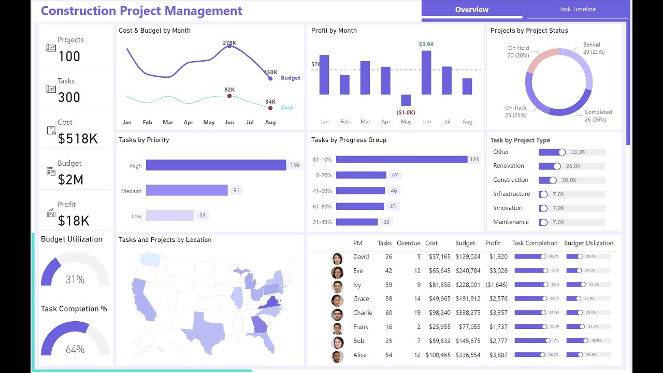Click the Cost line 82K data point
Viewport: 663px width, 373px height.
(x=229, y=96)
